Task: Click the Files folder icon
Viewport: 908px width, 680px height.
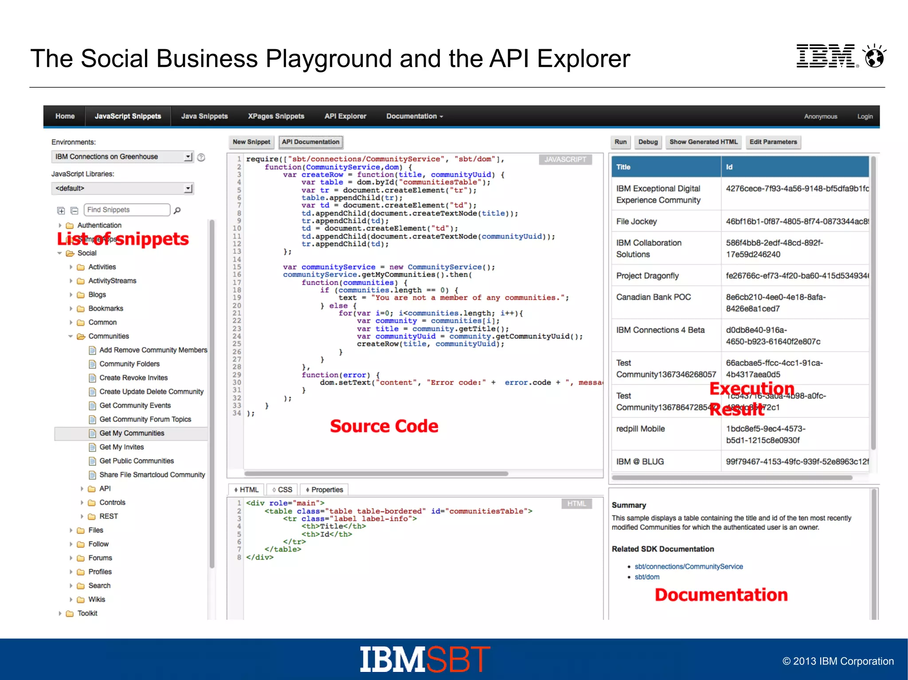Action: pyautogui.click(x=81, y=530)
